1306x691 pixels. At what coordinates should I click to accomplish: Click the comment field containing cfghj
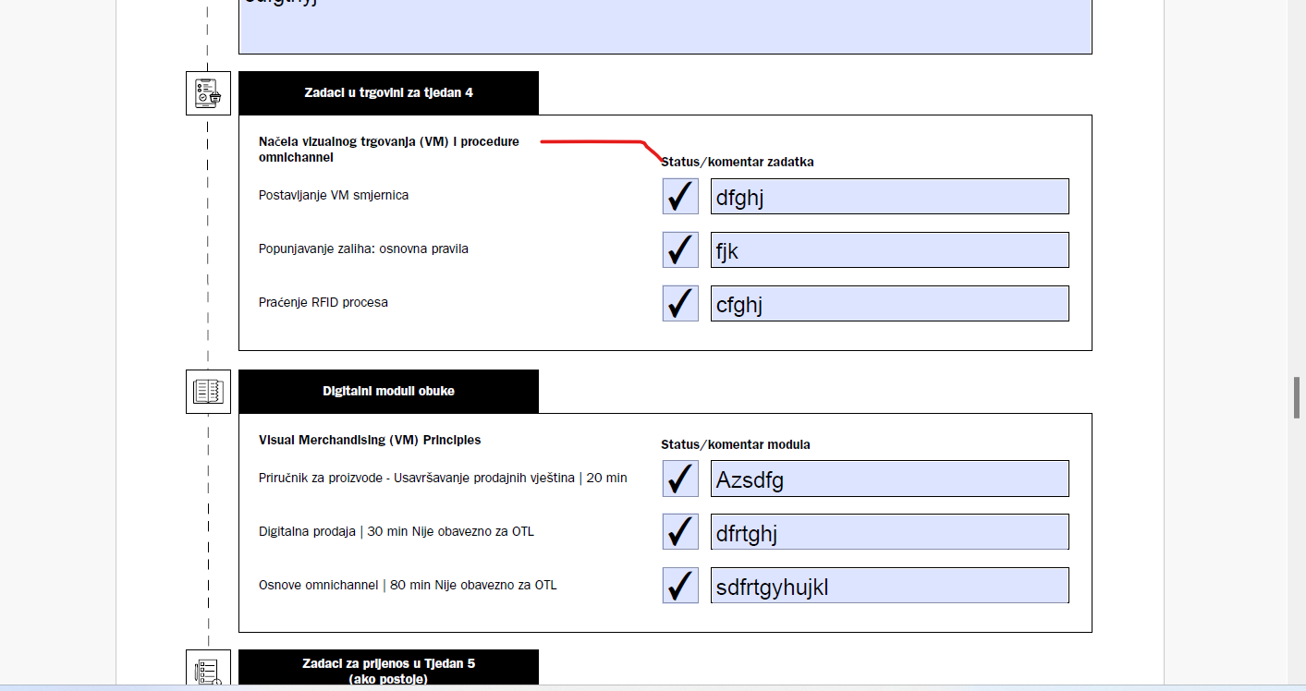(x=890, y=303)
